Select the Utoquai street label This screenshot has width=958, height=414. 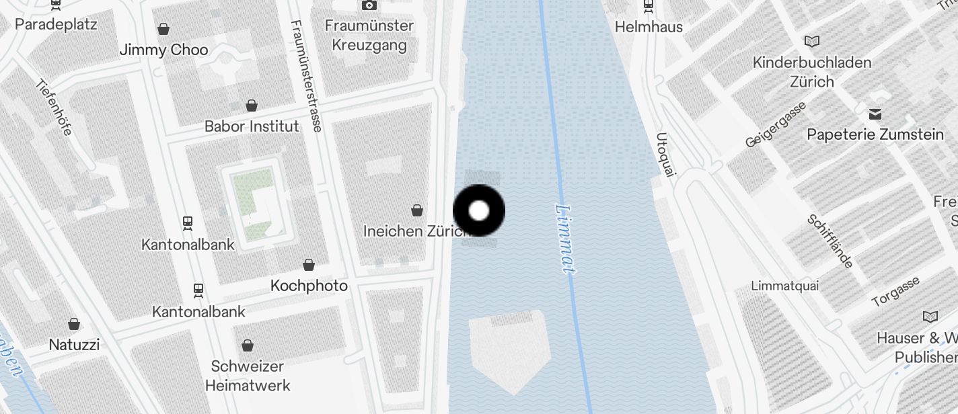click(665, 155)
